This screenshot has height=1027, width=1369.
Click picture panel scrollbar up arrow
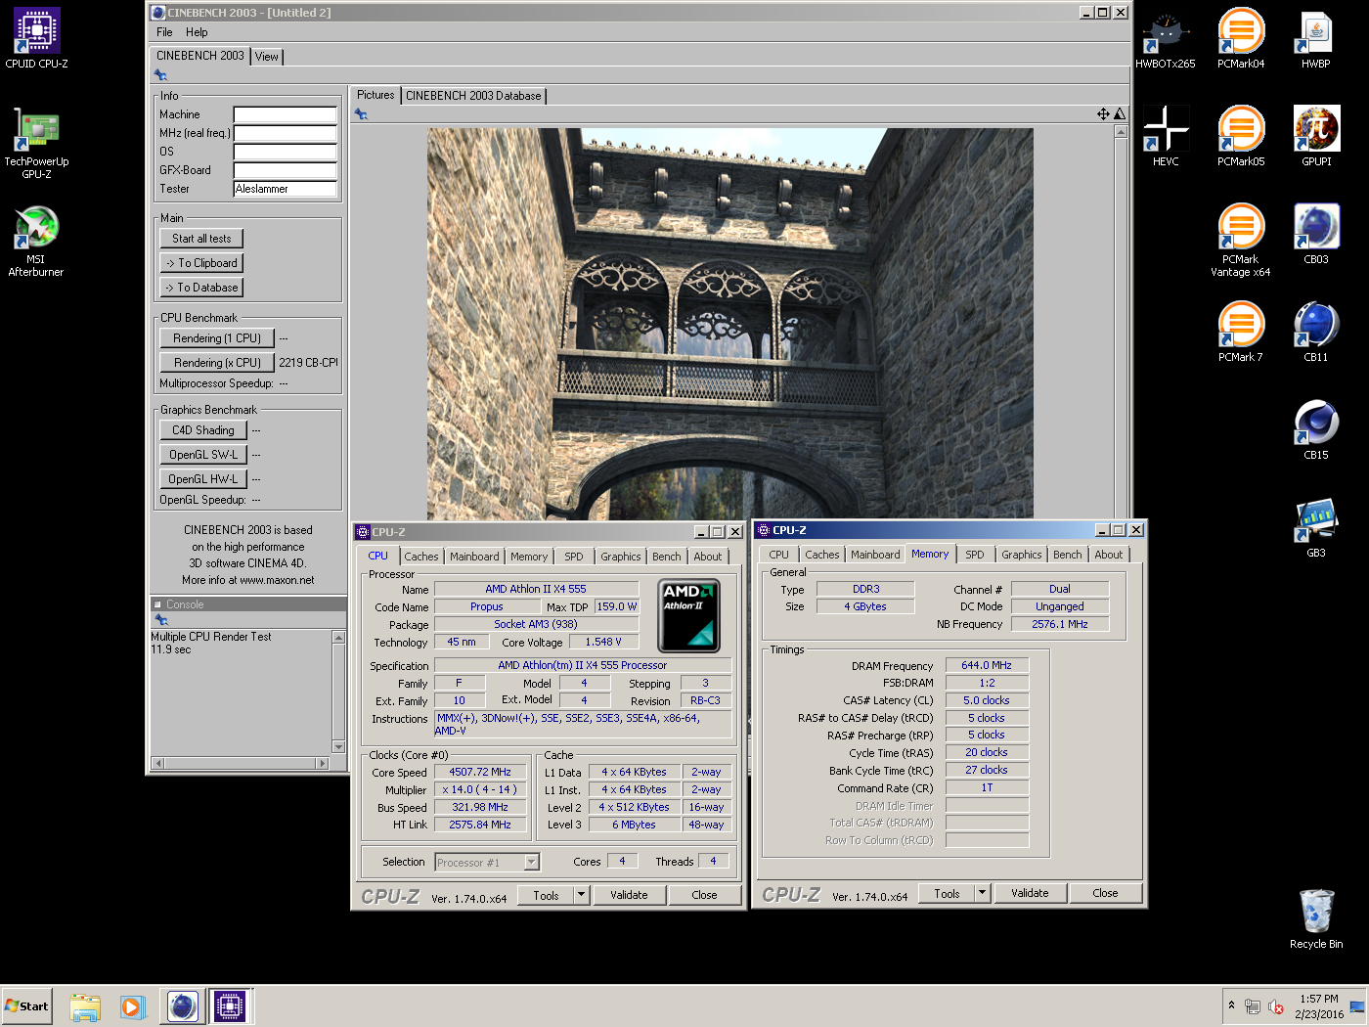pyautogui.click(x=1121, y=132)
